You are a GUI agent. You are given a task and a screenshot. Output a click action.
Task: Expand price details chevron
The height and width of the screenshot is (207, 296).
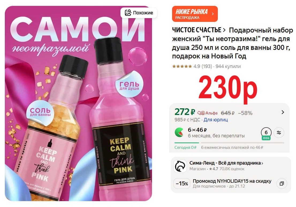pyautogui.click(x=283, y=112)
